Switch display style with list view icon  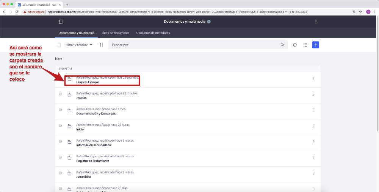(305, 45)
